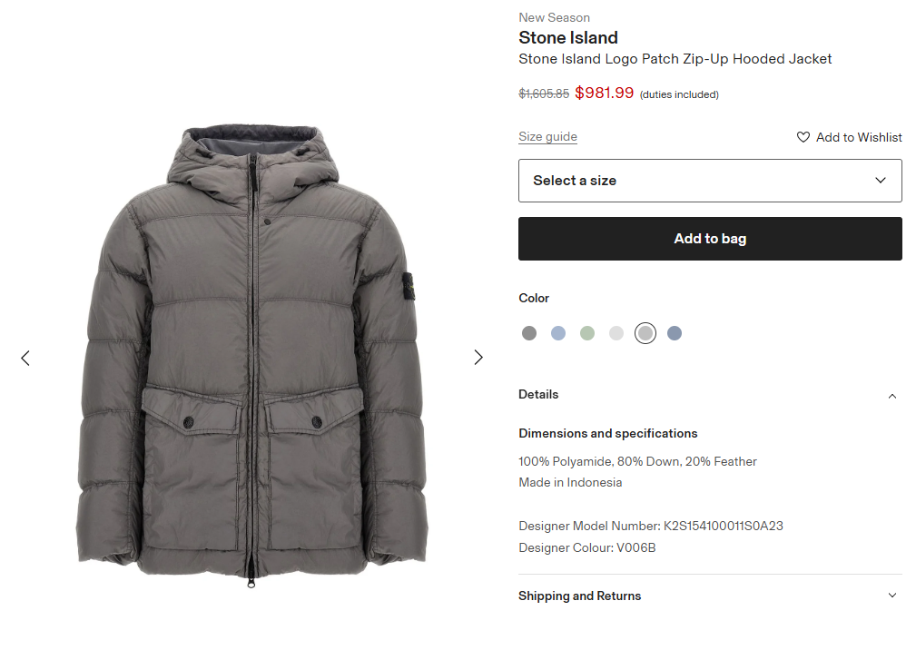Image resolution: width=916 pixels, height=650 pixels.
Task: Collapse the Details section chevron
Action: tap(891, 396)
